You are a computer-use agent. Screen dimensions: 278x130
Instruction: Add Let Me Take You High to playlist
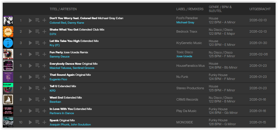point(44,43)
